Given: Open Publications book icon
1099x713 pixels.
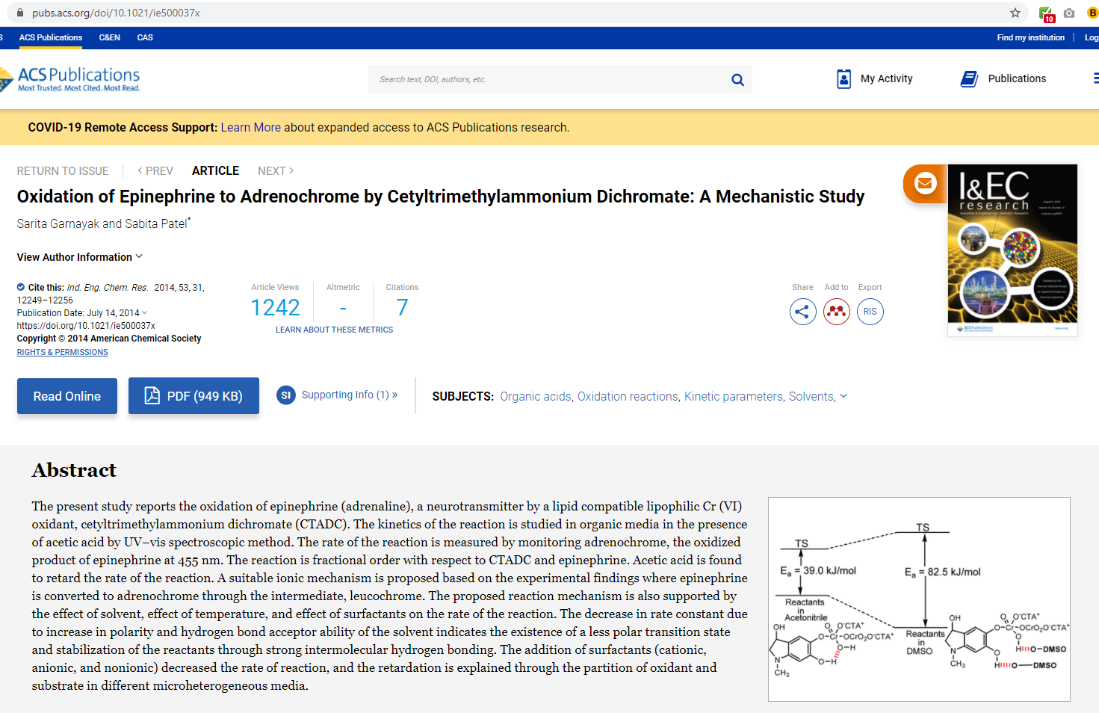Looking at the screenshot, I should (x=969, y=78).
